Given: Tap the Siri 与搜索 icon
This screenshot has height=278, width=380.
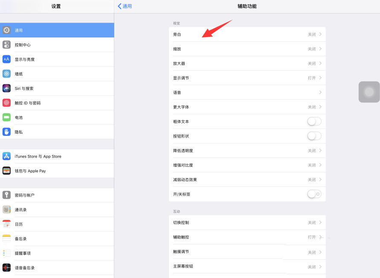Looking at the screenshot, I should coord(6,88).
